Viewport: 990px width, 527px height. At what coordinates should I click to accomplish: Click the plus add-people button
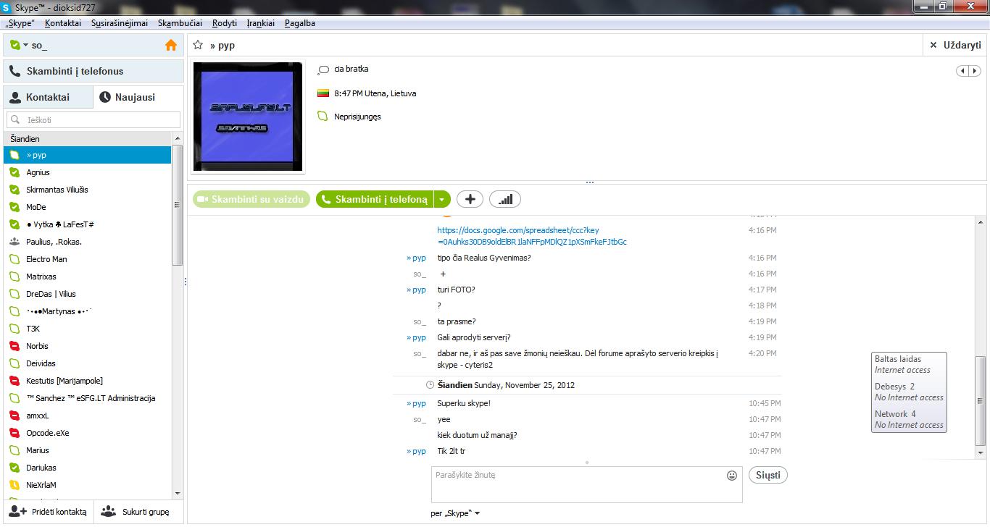(x=470, y=199)
